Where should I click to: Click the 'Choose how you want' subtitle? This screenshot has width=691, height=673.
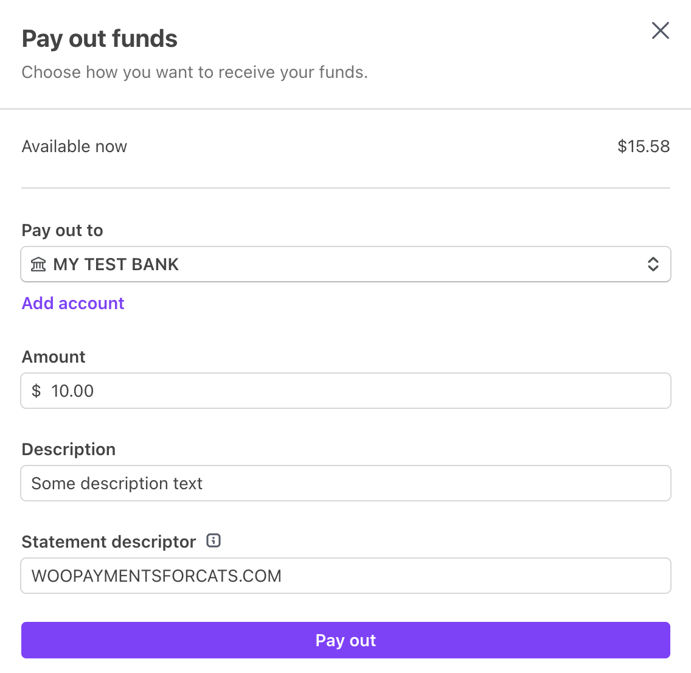(195, 72)
